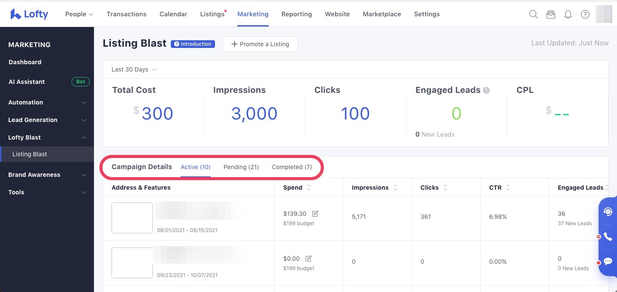Edit spend budget on $0.00 campaign
This screenshot has height=292, width=617.
(308, 259)
